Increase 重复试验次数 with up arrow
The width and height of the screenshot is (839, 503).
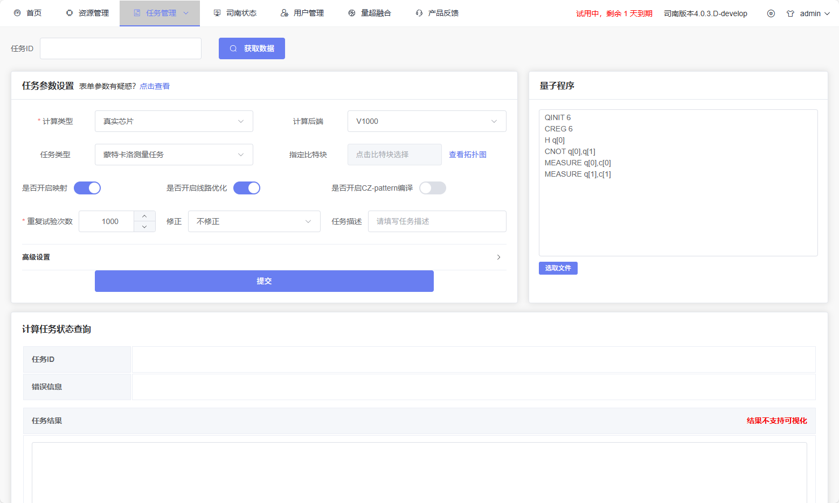144,216
